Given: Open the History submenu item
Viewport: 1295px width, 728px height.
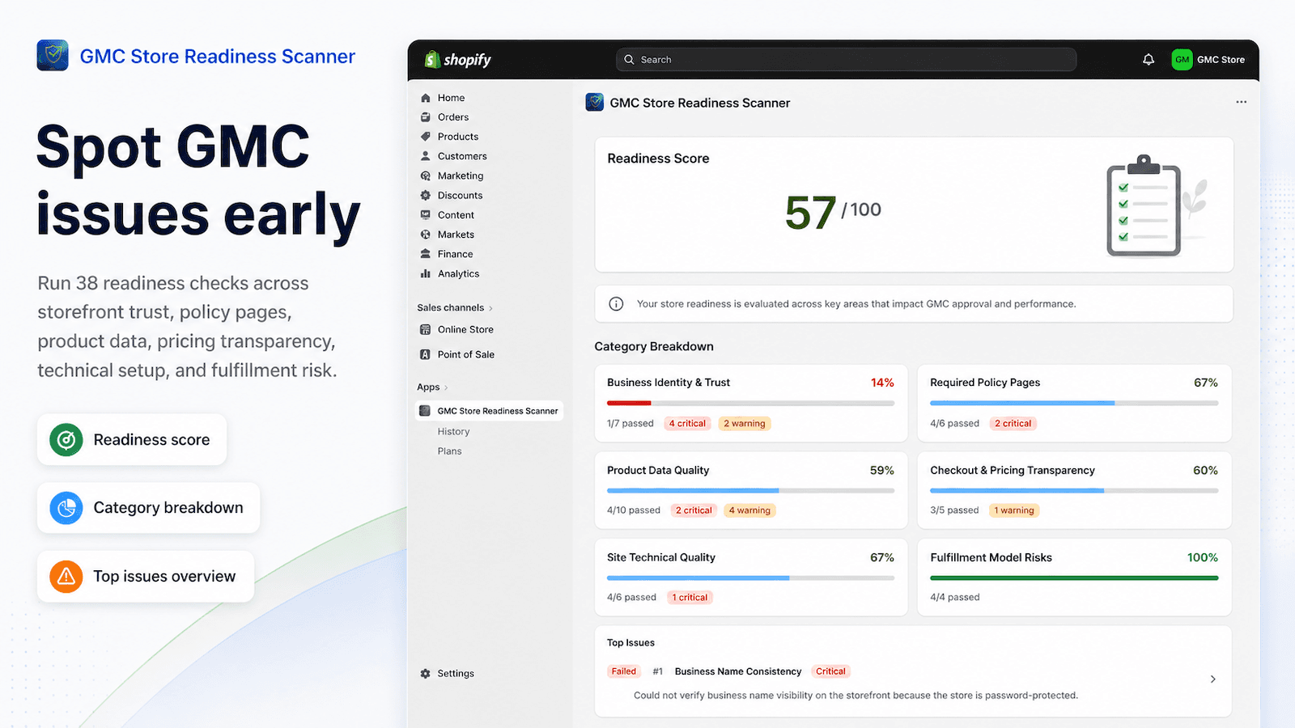Looking at the screenshot, I should pos(453,432).
